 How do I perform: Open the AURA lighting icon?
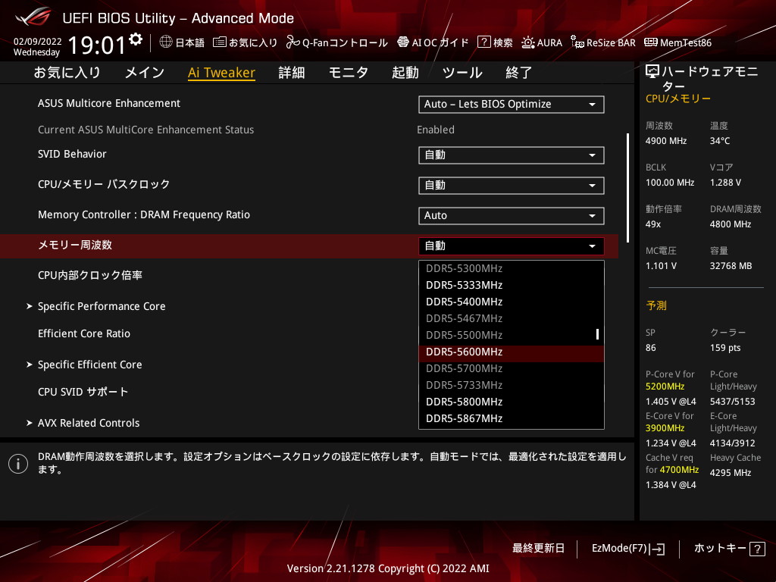(528, 42)
